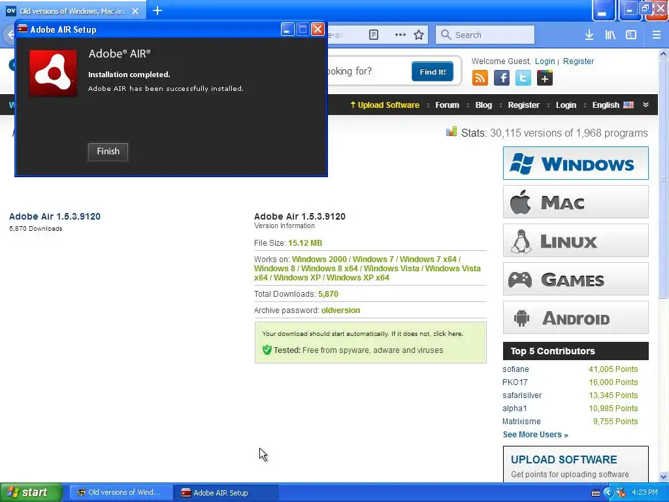669x502 pixels.
Task: Expand the language list chevron
Action: (645, 105)
